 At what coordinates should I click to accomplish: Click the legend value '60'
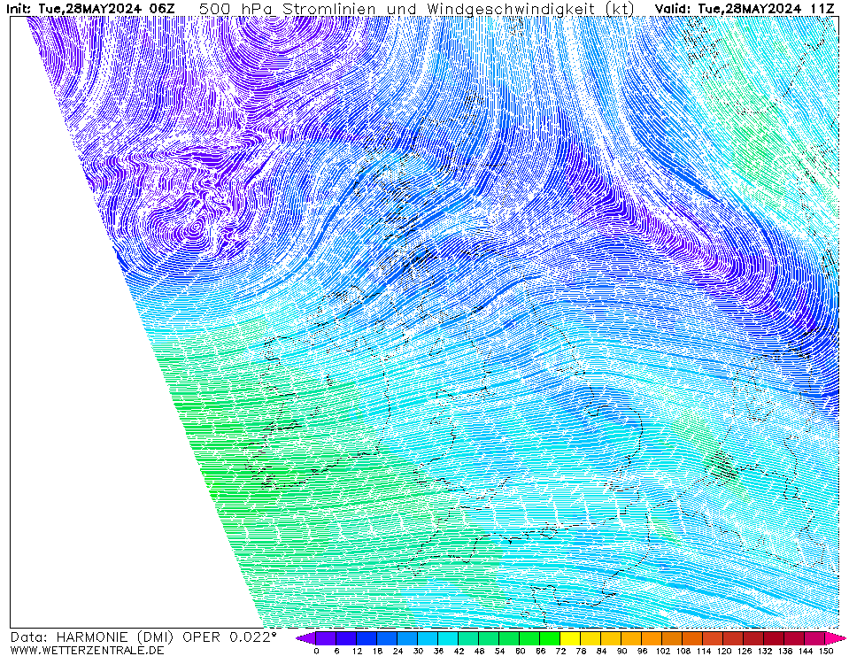[520, 651]
